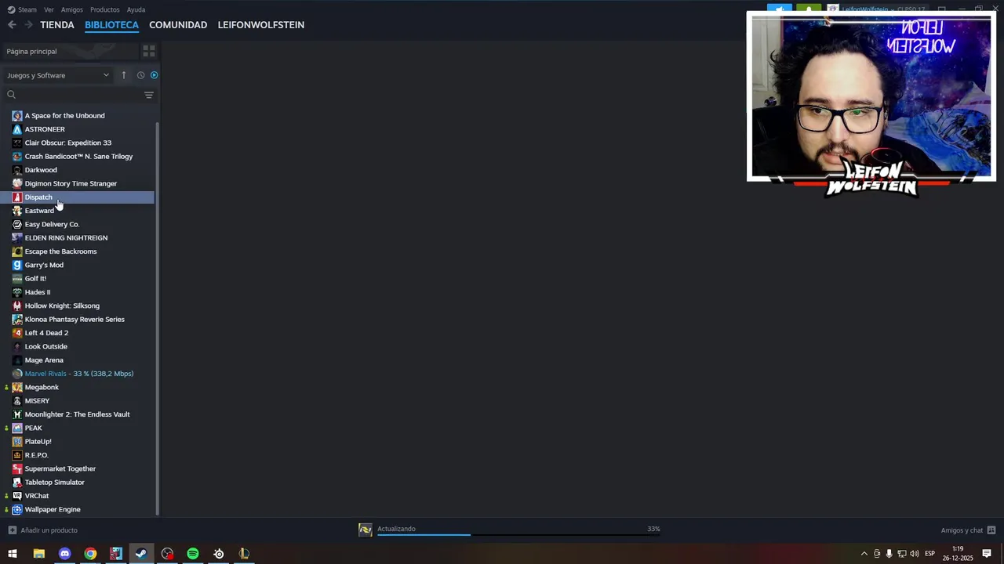Click the Eastward game icon

point(17,211)
